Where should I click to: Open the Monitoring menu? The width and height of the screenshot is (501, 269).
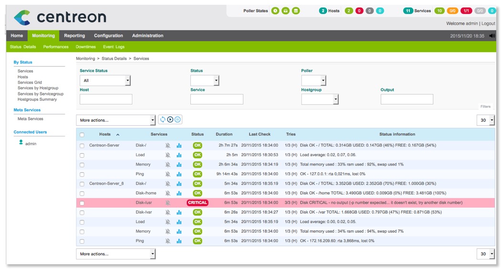(x=43, y=36)
